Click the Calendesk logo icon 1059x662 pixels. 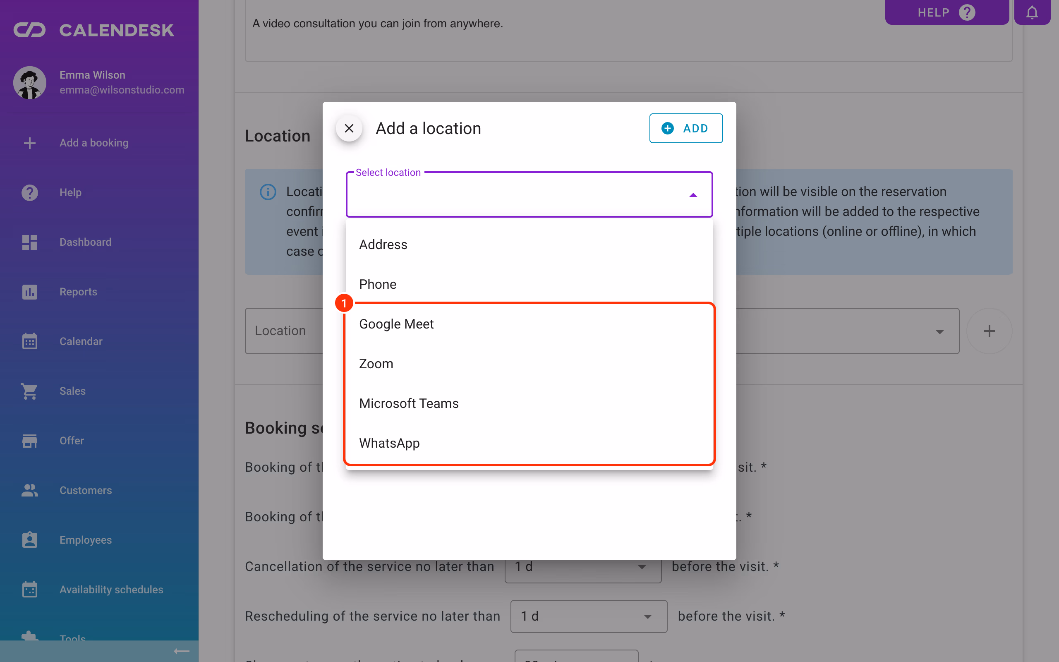[29, 30]
